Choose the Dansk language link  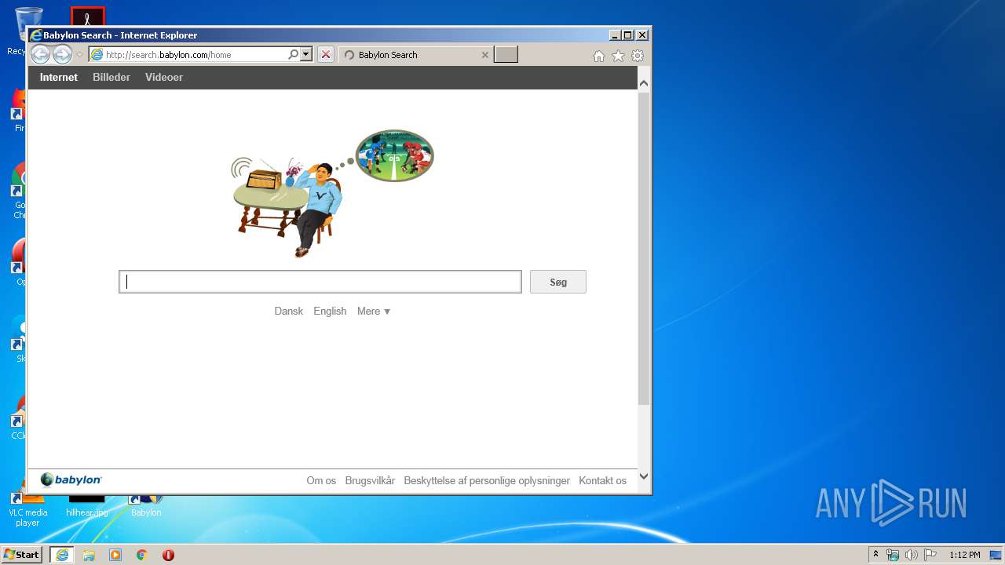tap(289, 311)
